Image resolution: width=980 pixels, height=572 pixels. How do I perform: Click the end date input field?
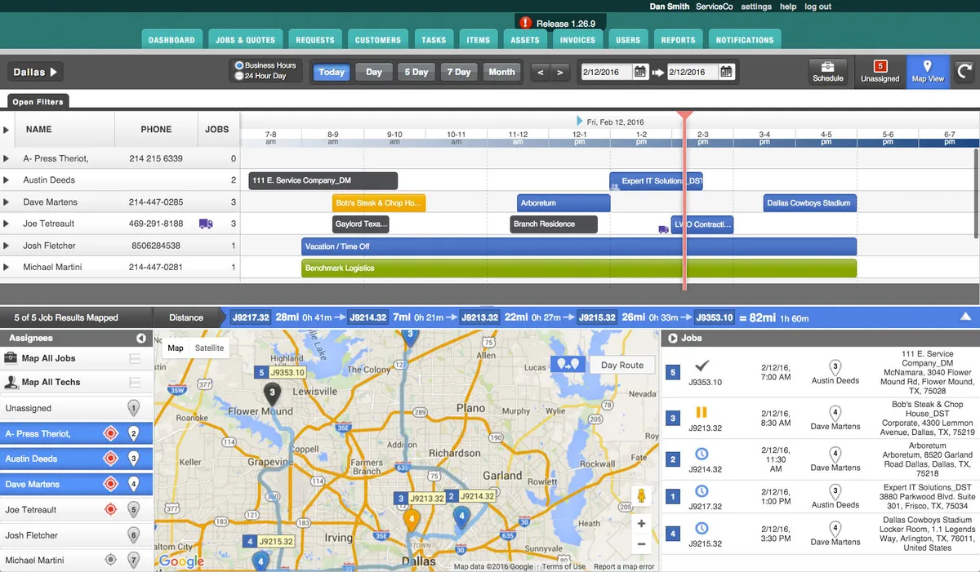point(692,72)
